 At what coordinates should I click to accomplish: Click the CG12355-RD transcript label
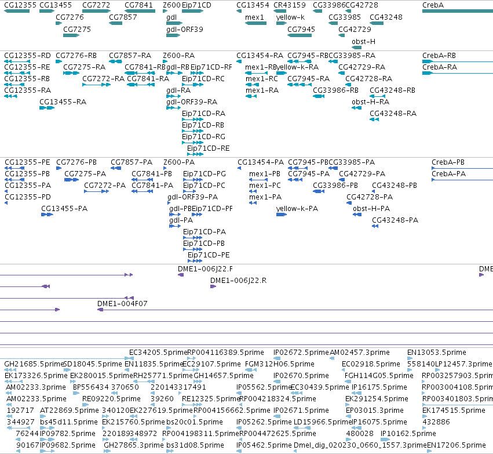click(27, 56)
